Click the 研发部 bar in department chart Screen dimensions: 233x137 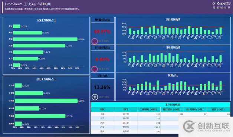[x=46, y=101]
